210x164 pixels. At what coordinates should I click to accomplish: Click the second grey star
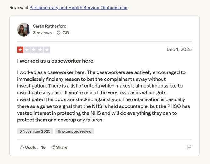(x=27, y=50)
